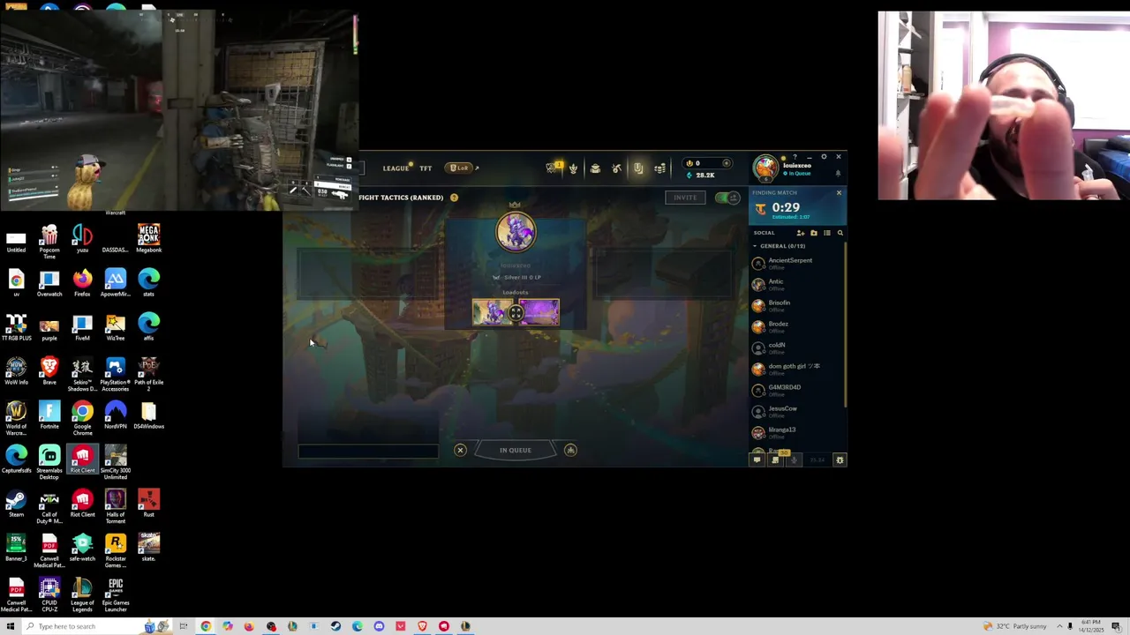Image resolution: width=1130 pixels, height=635 pixels.
Task: Open the notes icon with badge 30
Action: pyautogui.click(x=776, y=459)
